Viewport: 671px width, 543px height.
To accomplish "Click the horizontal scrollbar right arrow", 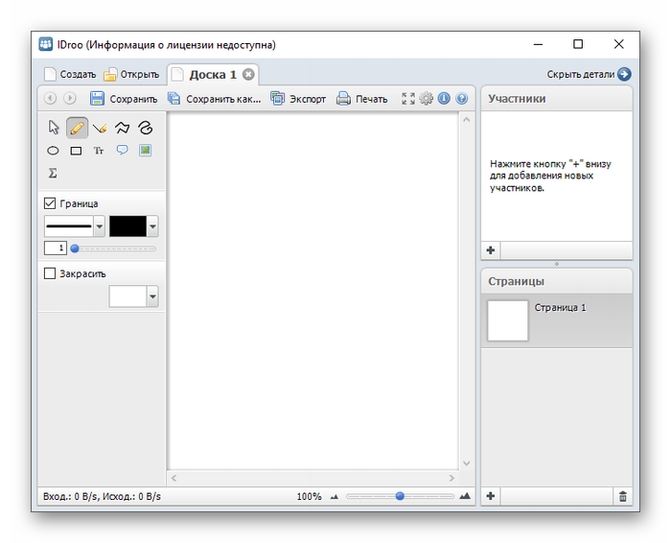I will (451, 478).
